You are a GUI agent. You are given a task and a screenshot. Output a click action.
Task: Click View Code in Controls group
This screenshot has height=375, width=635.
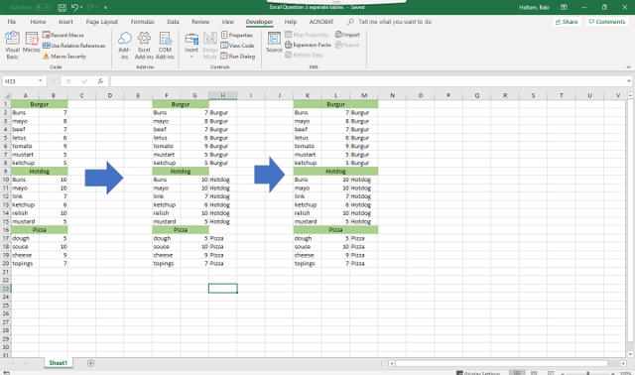coord(238,46)
